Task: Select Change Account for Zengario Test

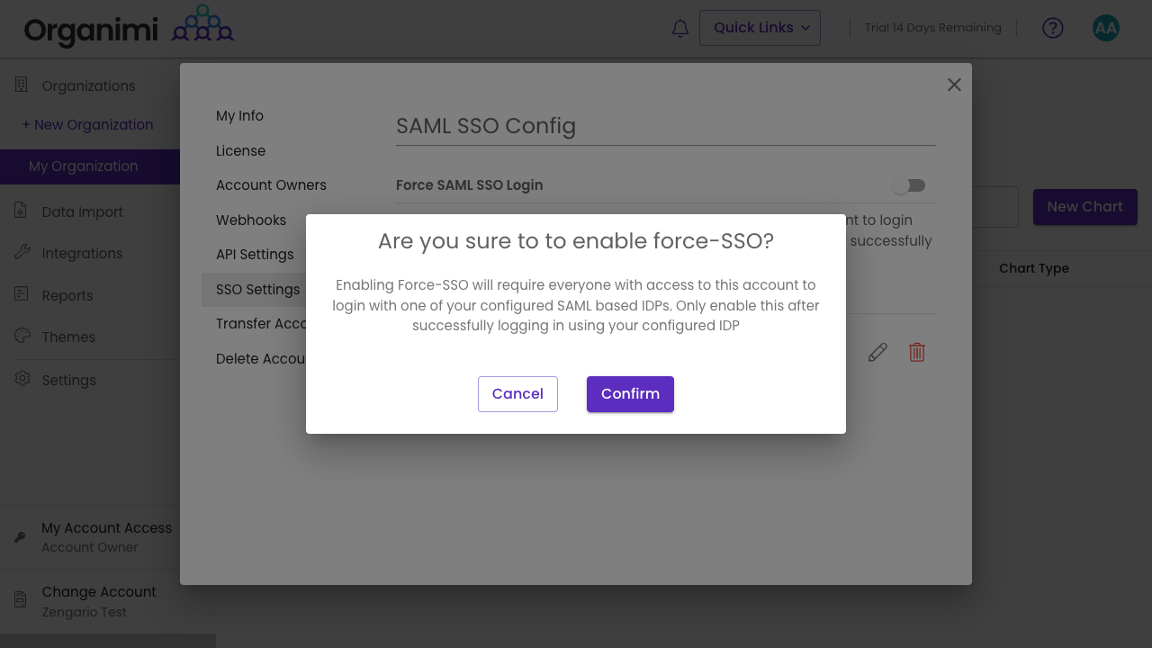Action: click(99, 600)
